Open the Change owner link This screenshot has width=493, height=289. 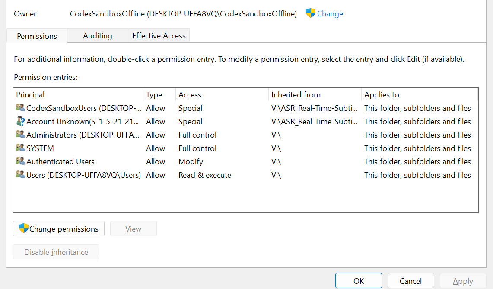point(330,14)
